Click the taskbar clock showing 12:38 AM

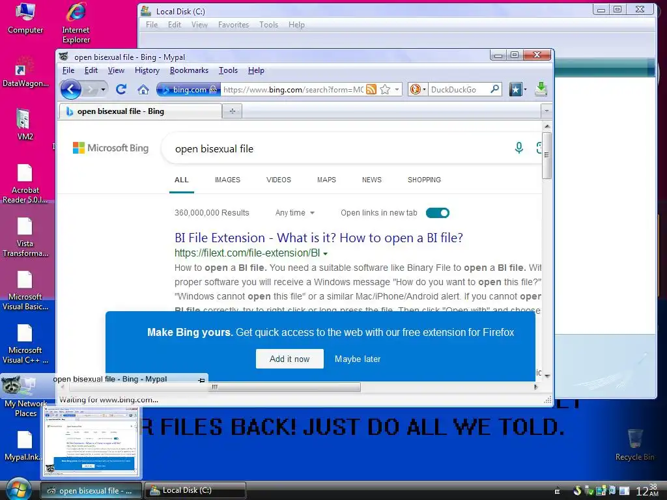click(647, 491)
